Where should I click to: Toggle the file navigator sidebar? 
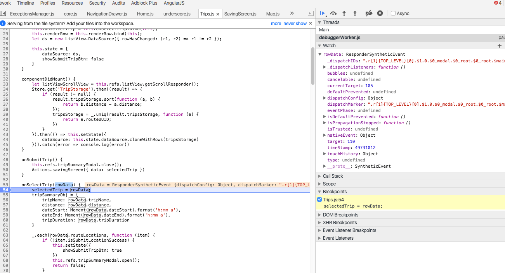click(3, 14)
